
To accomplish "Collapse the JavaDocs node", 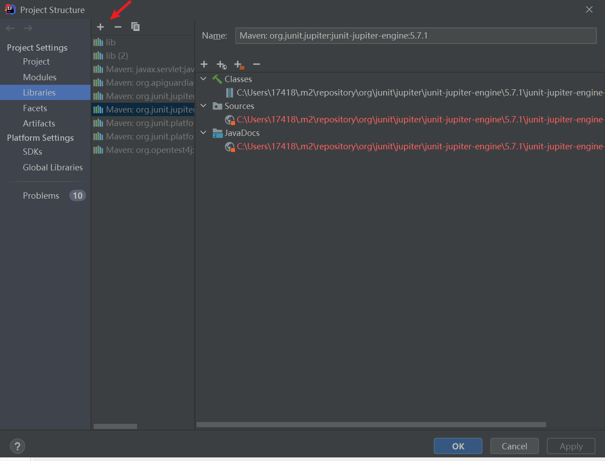I will 204,133.
